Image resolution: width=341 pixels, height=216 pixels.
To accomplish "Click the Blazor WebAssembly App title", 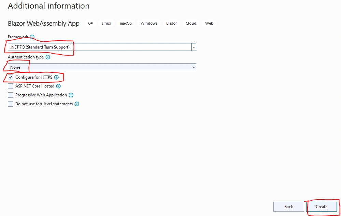I will (44, 24).
